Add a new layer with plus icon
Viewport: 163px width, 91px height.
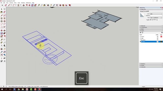(x=140, y=33)
